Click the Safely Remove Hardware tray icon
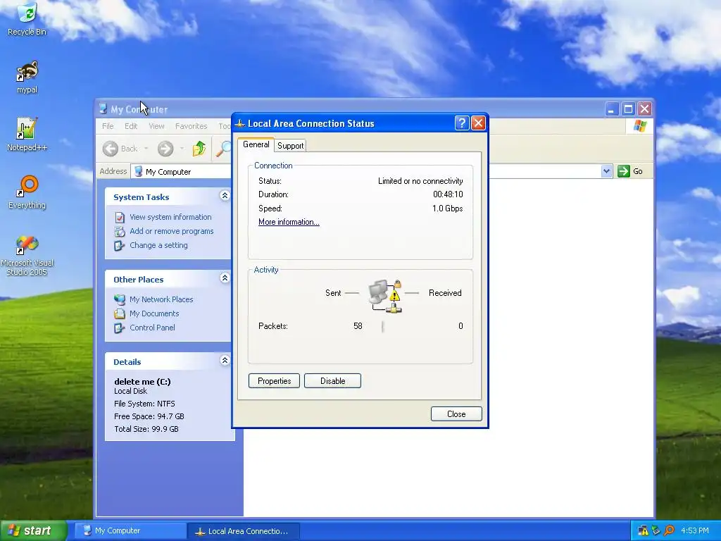 656,530
